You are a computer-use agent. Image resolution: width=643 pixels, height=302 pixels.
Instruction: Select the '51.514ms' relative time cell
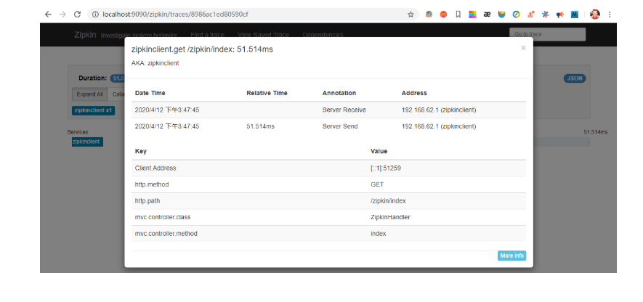coord(260,126)
